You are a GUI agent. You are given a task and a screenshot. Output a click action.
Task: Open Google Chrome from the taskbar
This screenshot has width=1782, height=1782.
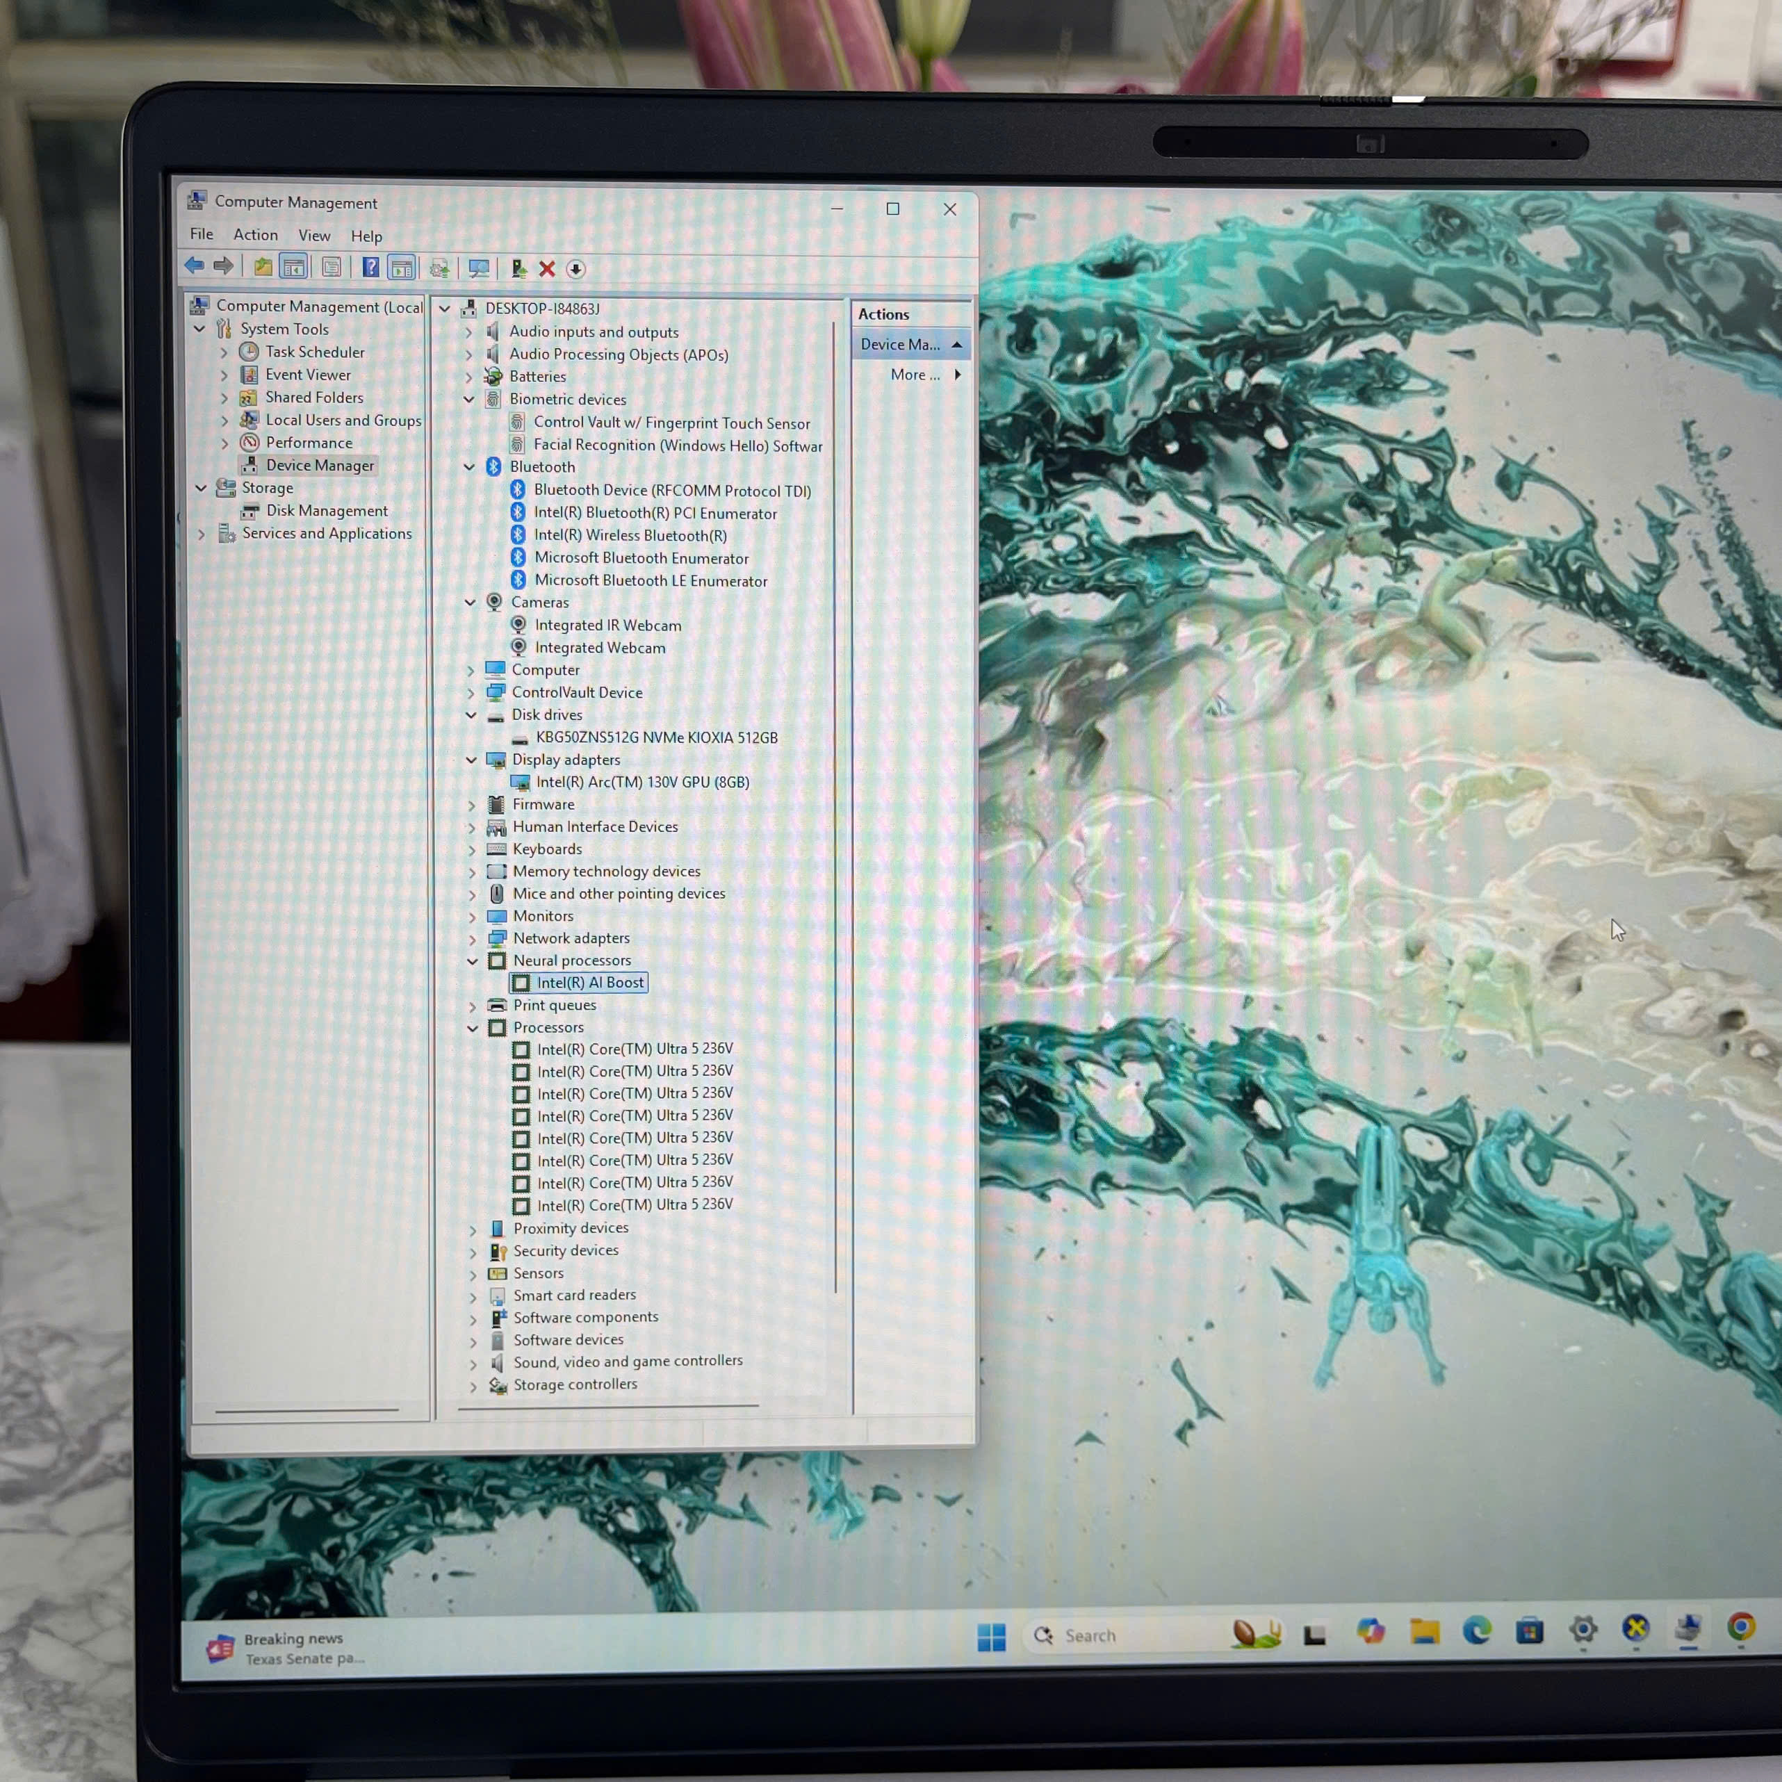point(1742,1628)
